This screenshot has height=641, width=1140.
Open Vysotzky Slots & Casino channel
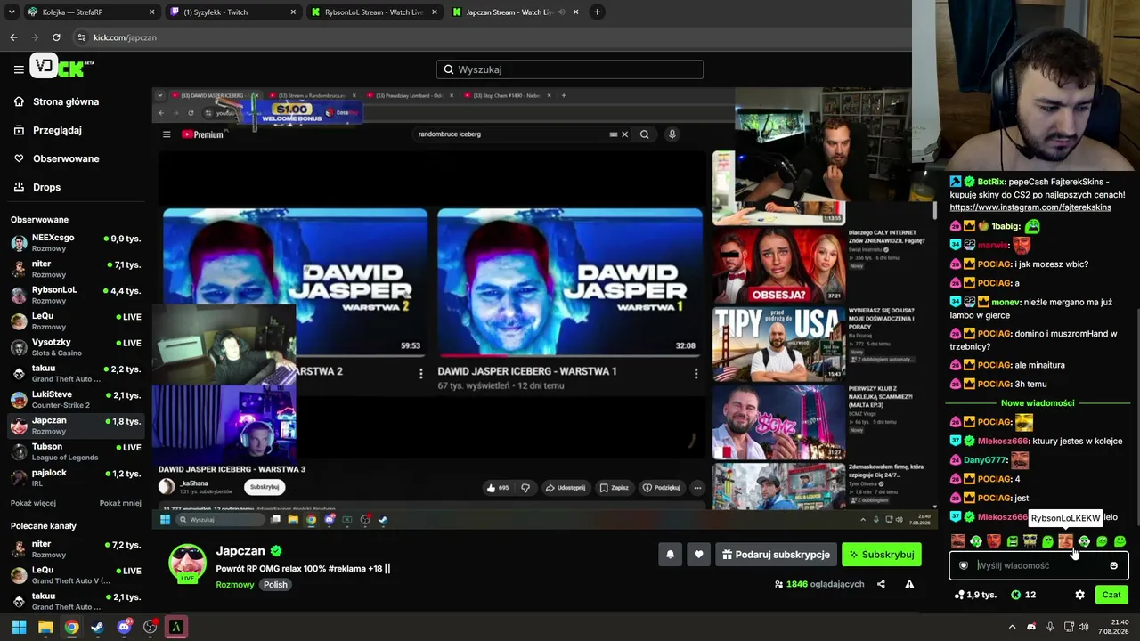pyautogui.click(x=76, y=347)
